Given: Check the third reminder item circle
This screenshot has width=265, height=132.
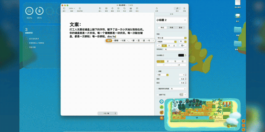Looking at the screenshot, I should pos(27,47).
